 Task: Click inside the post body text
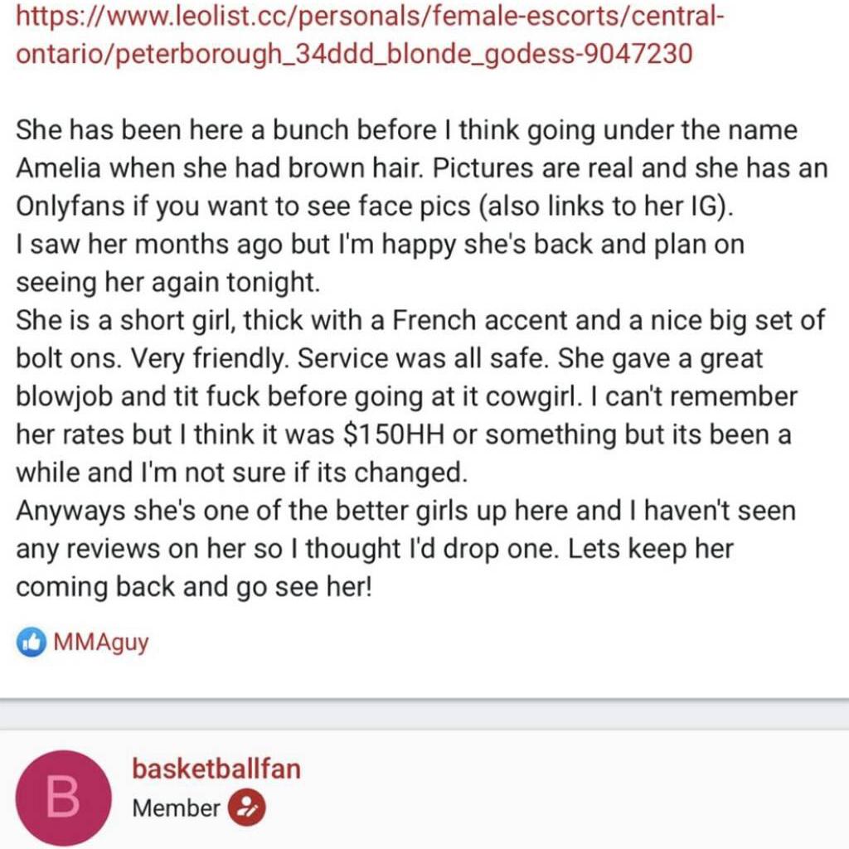(x=415, y=357)
